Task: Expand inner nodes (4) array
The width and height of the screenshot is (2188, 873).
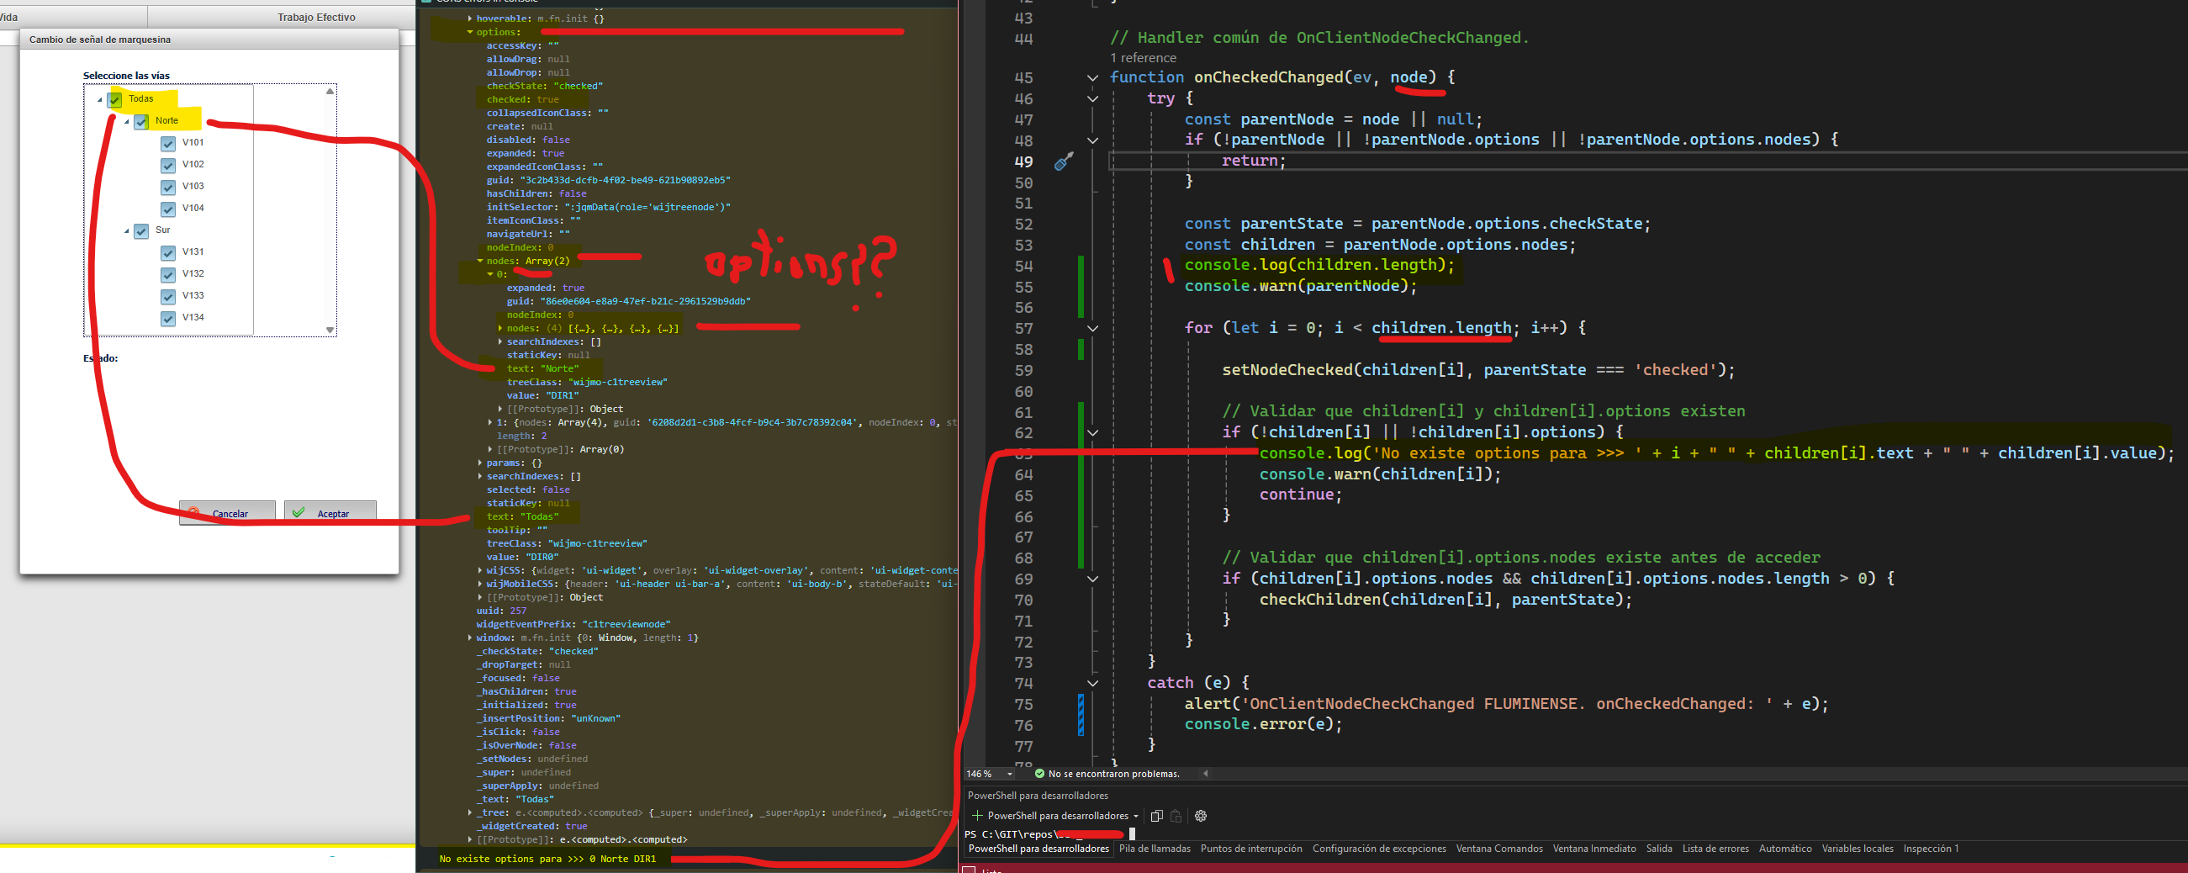Action: coord(500,329)
